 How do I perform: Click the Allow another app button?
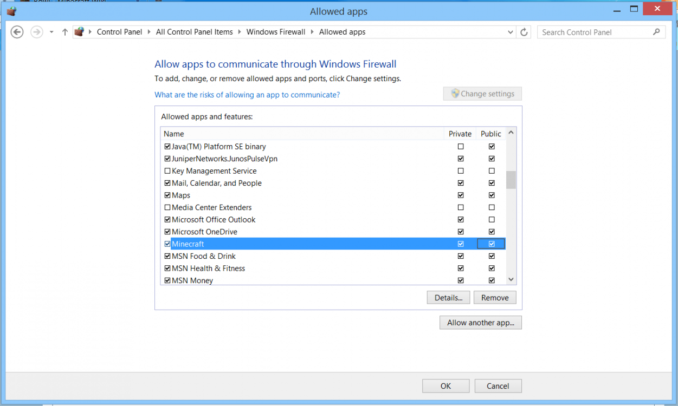coord(481,323)
